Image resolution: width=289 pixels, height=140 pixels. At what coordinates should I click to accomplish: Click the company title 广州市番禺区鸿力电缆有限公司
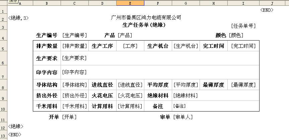pyautogui.click(x=146, y=17)
